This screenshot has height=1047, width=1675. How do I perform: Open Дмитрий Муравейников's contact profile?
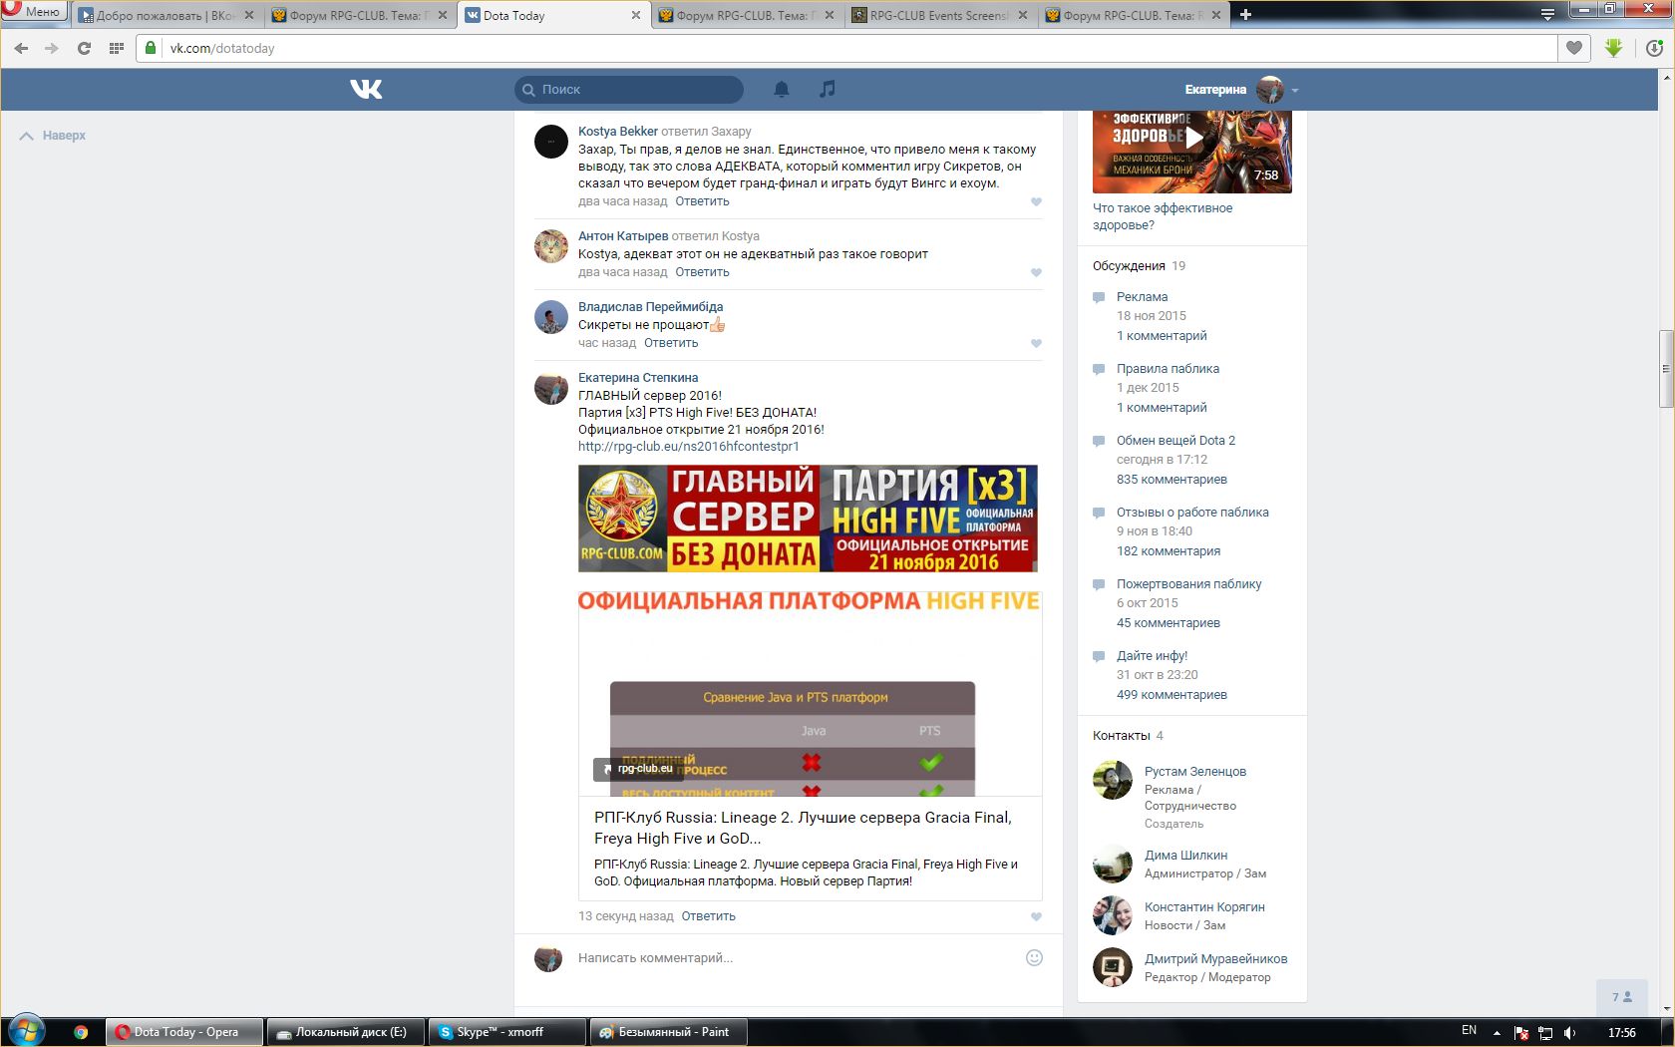1215,959
